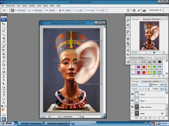This screenshot has width=169, height=126.
Task: Toggle lock position icon
Action: coord(146,89)
